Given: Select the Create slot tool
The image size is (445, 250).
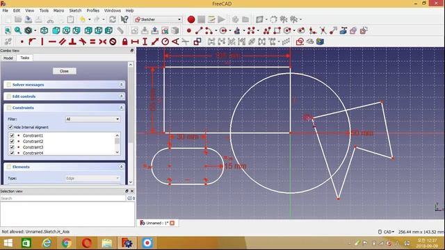Looking at the screenshot, I should (x=301, y=31).
